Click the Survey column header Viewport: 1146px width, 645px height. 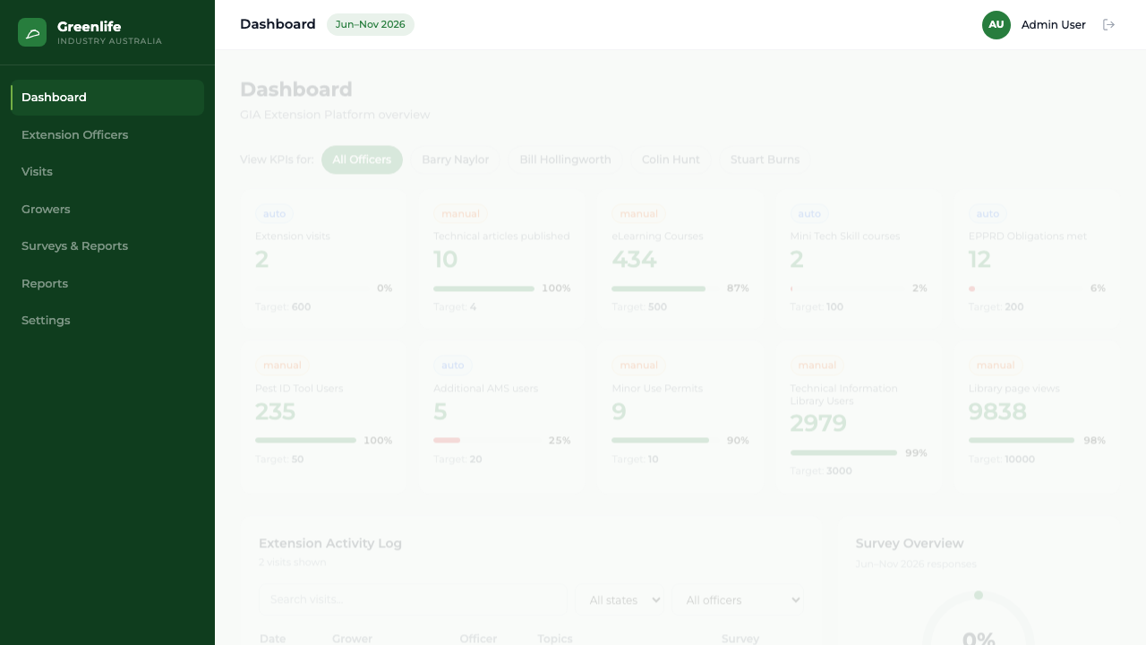(740, 639)
